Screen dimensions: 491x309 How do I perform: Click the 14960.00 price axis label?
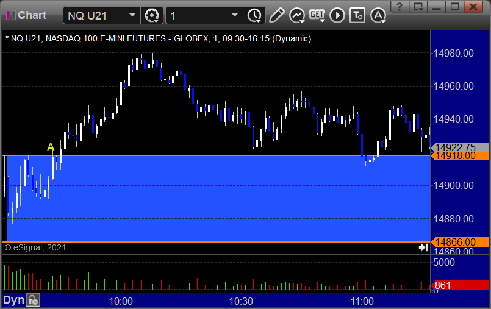pyautogui.click(x=453, y=86)
